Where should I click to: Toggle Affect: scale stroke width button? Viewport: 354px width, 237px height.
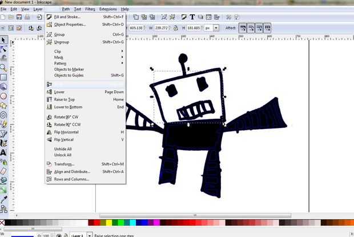pos(243,28)
